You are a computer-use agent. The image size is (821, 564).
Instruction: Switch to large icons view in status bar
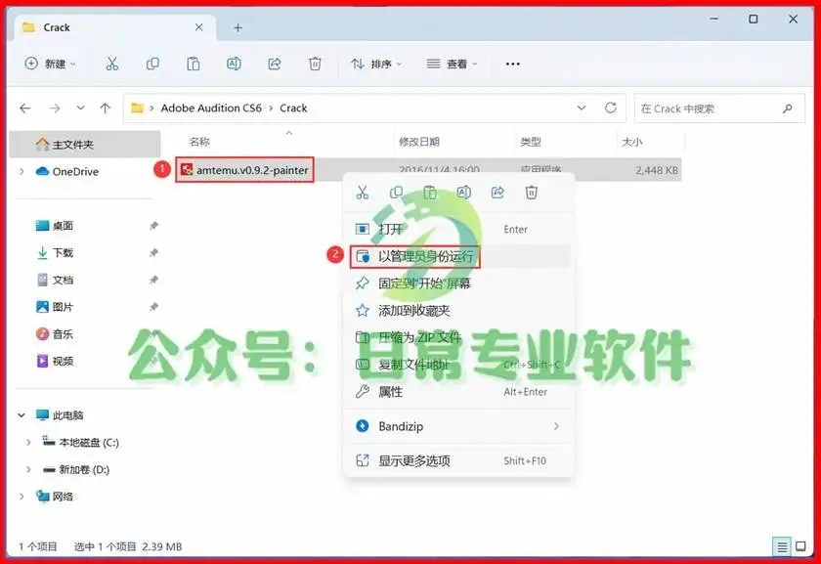tap(800, 546)
